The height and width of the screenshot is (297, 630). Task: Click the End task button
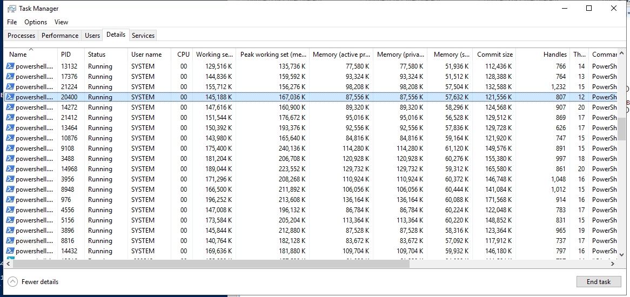coord(598,282)
